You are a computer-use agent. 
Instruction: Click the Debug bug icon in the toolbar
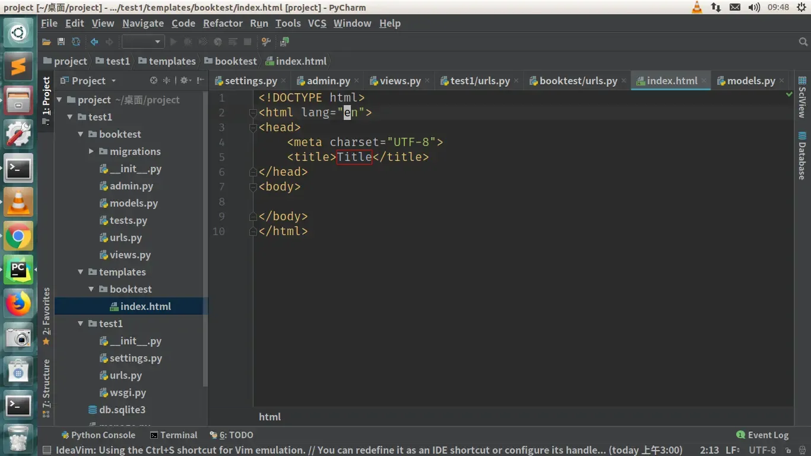(x=188, y=42)
